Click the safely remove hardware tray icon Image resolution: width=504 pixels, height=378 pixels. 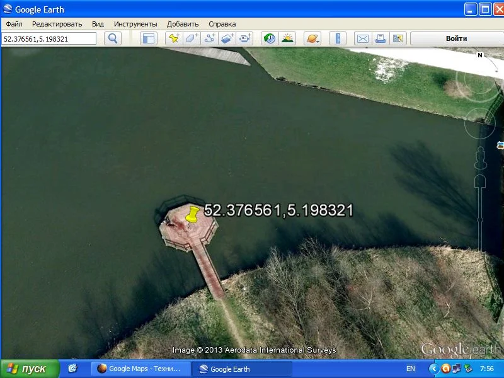point(467,369)
